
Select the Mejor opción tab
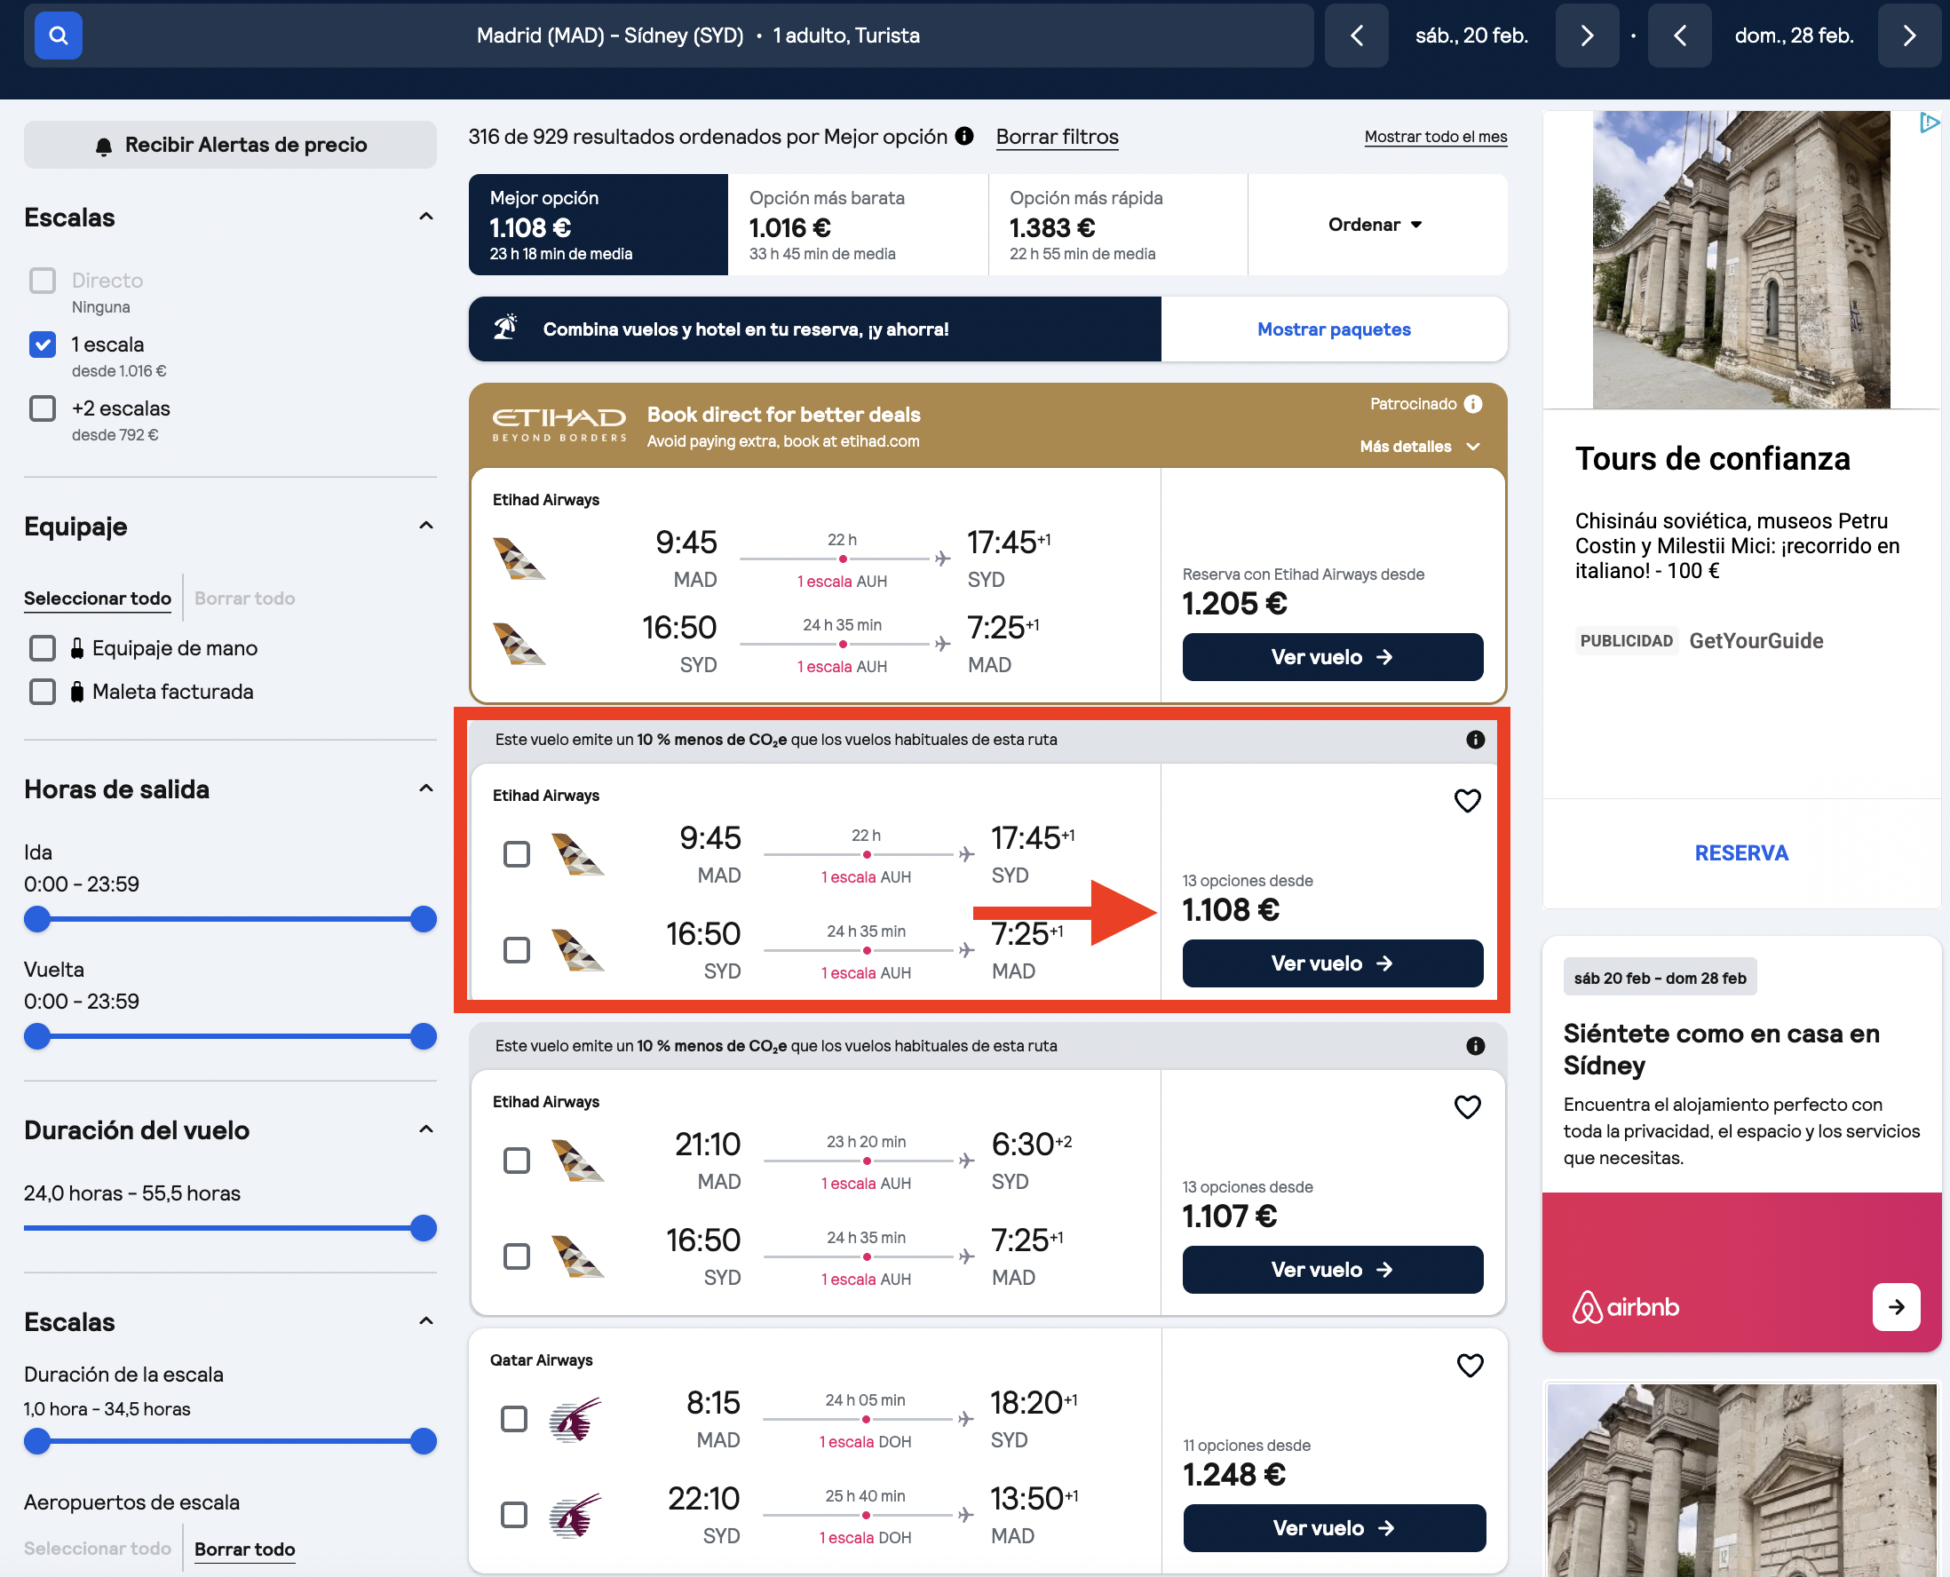598,225
